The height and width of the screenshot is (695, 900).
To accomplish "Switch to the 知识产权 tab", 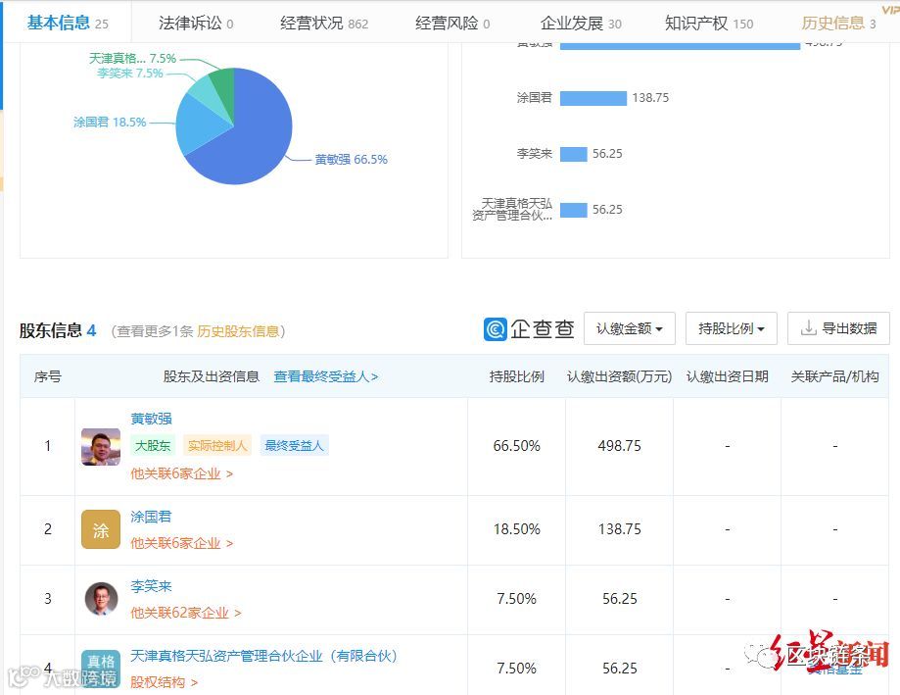I will pyautogui.click(x=709, y=23).
